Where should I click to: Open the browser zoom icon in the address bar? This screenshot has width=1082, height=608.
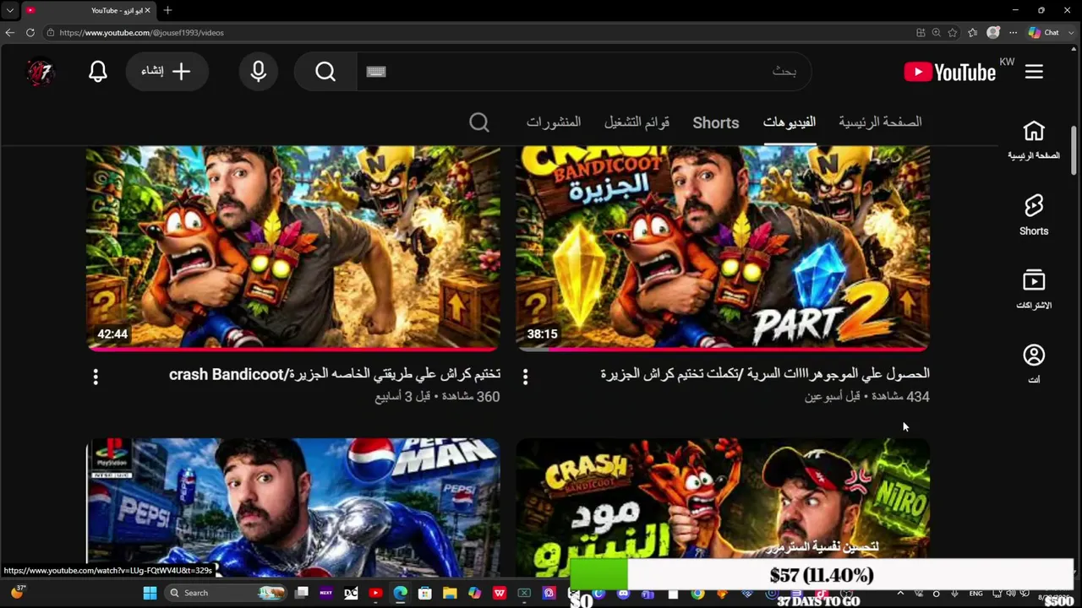click(936, 32)
